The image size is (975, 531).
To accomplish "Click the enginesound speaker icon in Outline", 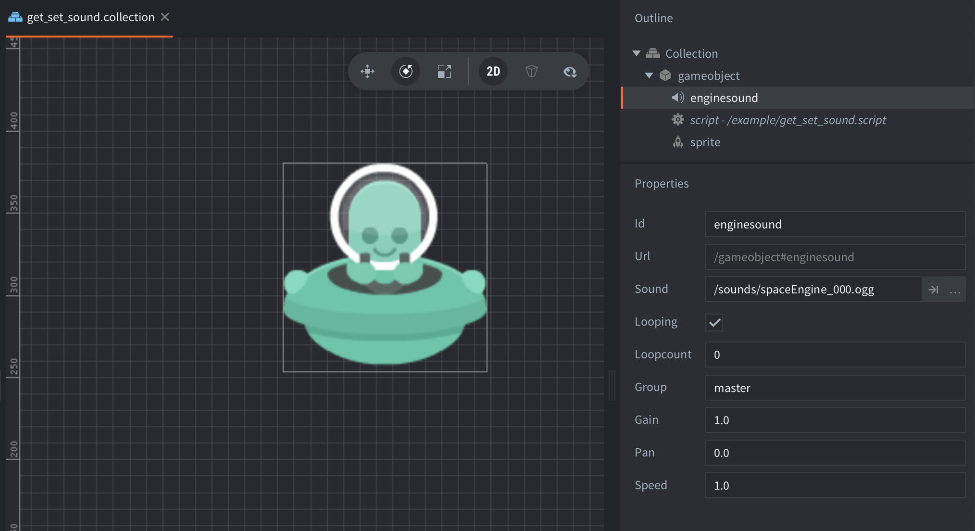I will click(677, 98).
